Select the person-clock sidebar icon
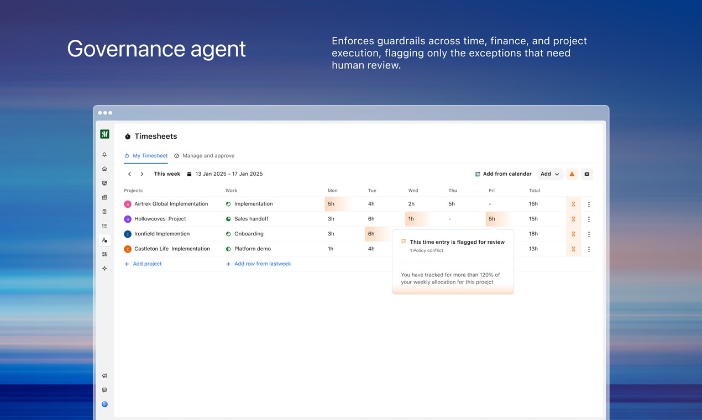The image size is (702, 420). point(104,240)
